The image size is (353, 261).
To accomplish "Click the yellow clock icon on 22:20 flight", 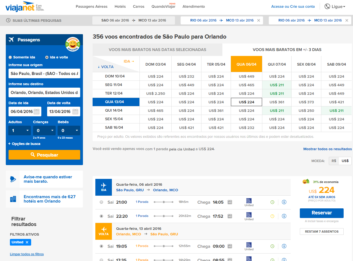I will point(272,216).
